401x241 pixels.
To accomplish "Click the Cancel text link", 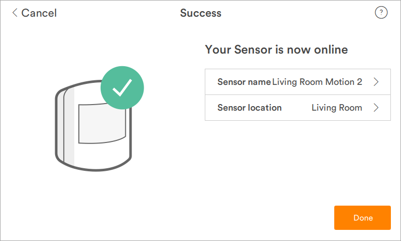I will click(39, 13).
